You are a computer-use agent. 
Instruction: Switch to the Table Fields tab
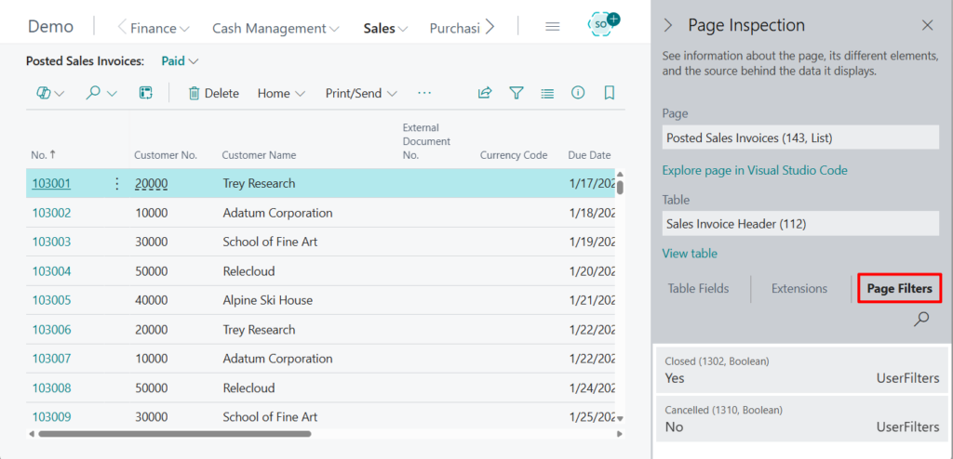698,288
